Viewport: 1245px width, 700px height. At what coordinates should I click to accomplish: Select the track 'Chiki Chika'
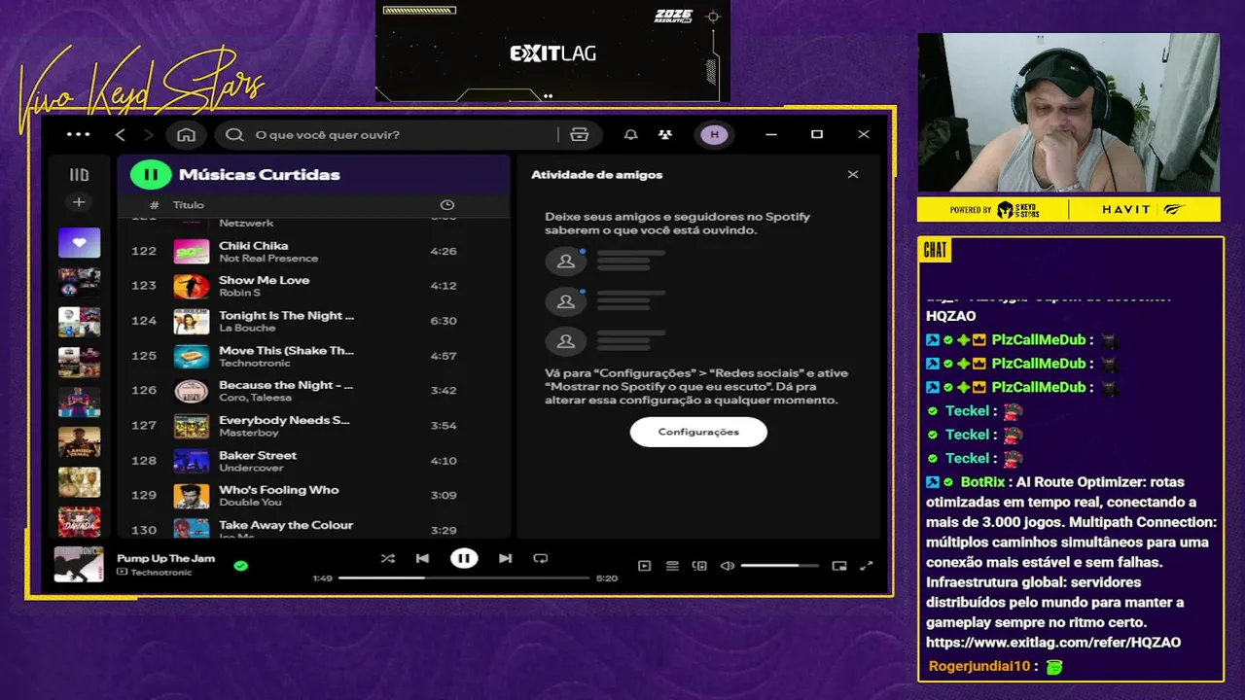coord(253,246)
